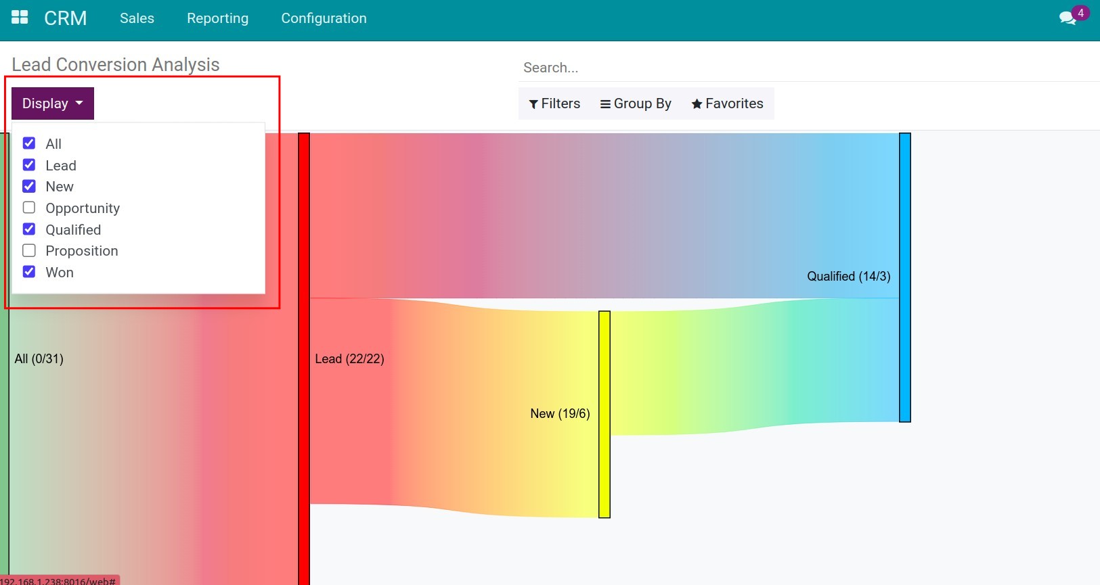Click the Favorites star icon
Screen dimensions: 1100x585
coord(697,104)
